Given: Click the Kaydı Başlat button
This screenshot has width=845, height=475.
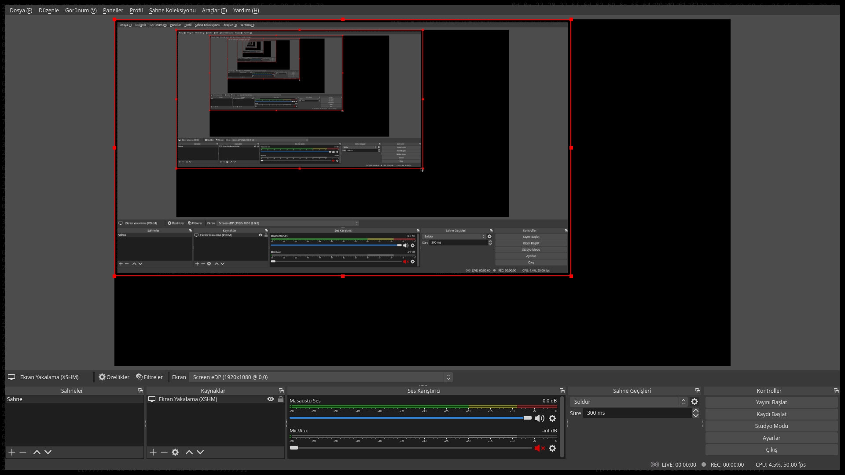Looking at the screenshot, I should (x=771, y=414).
